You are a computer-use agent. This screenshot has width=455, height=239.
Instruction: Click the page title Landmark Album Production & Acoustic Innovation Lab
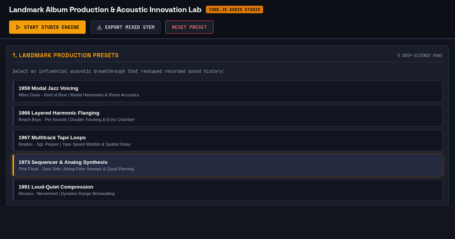point(105,9)
